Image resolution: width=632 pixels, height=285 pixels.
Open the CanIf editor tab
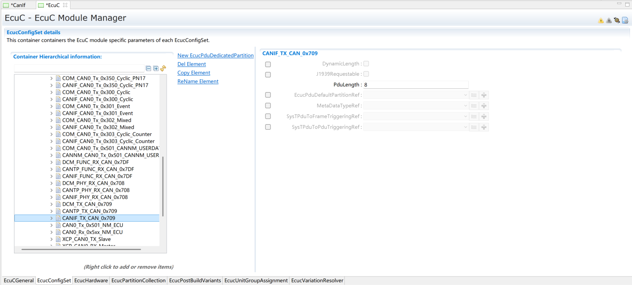click(x=17, y=5)
